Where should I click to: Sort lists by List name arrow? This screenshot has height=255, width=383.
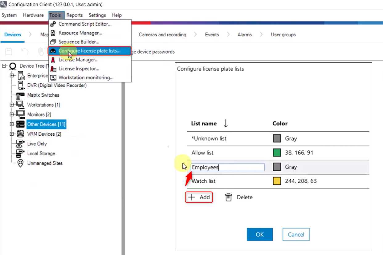pyautogui.click(x=226, y=124)
